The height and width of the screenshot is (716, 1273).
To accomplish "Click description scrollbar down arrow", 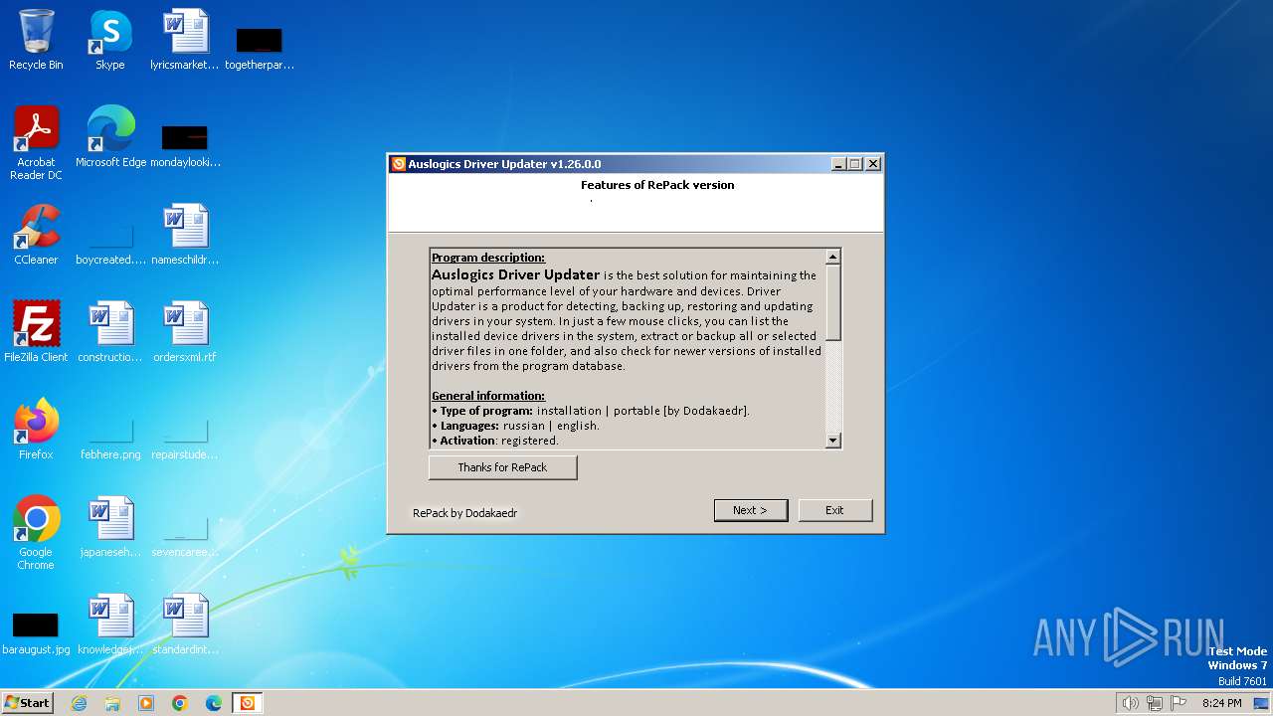I will pos(833,441).
